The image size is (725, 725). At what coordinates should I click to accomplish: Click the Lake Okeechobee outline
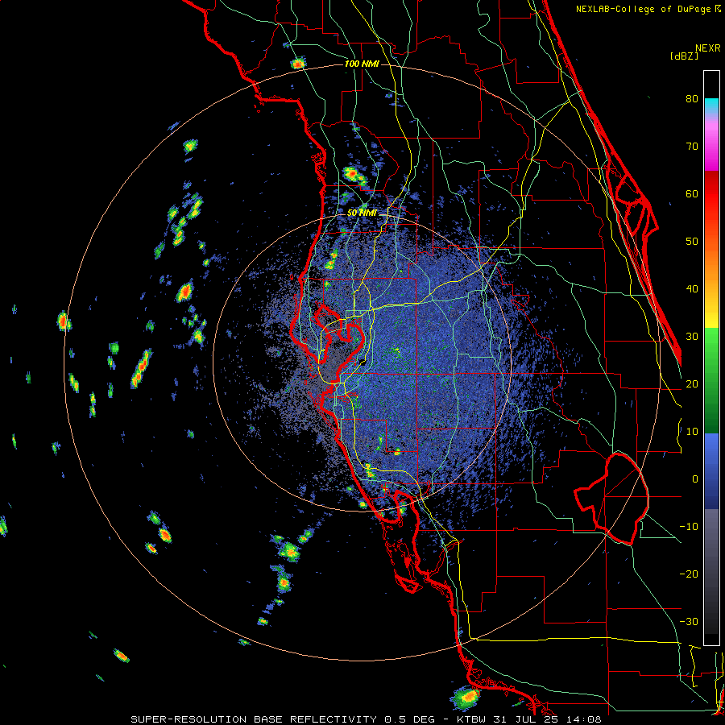(611, 499)
